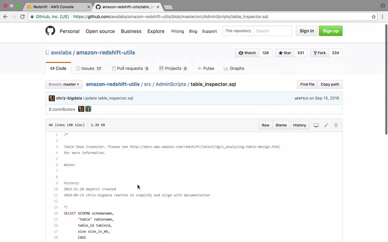This screenshot has height=242, width=388.
Task: Expand the Branch: master dropdown
Action: pos(64,84)
